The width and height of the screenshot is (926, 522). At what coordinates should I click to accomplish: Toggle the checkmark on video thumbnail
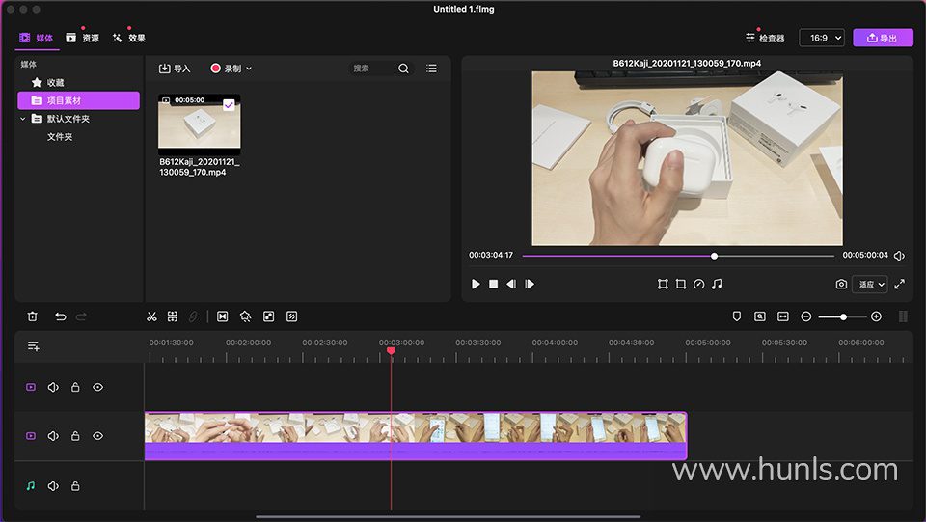[229, 105]
